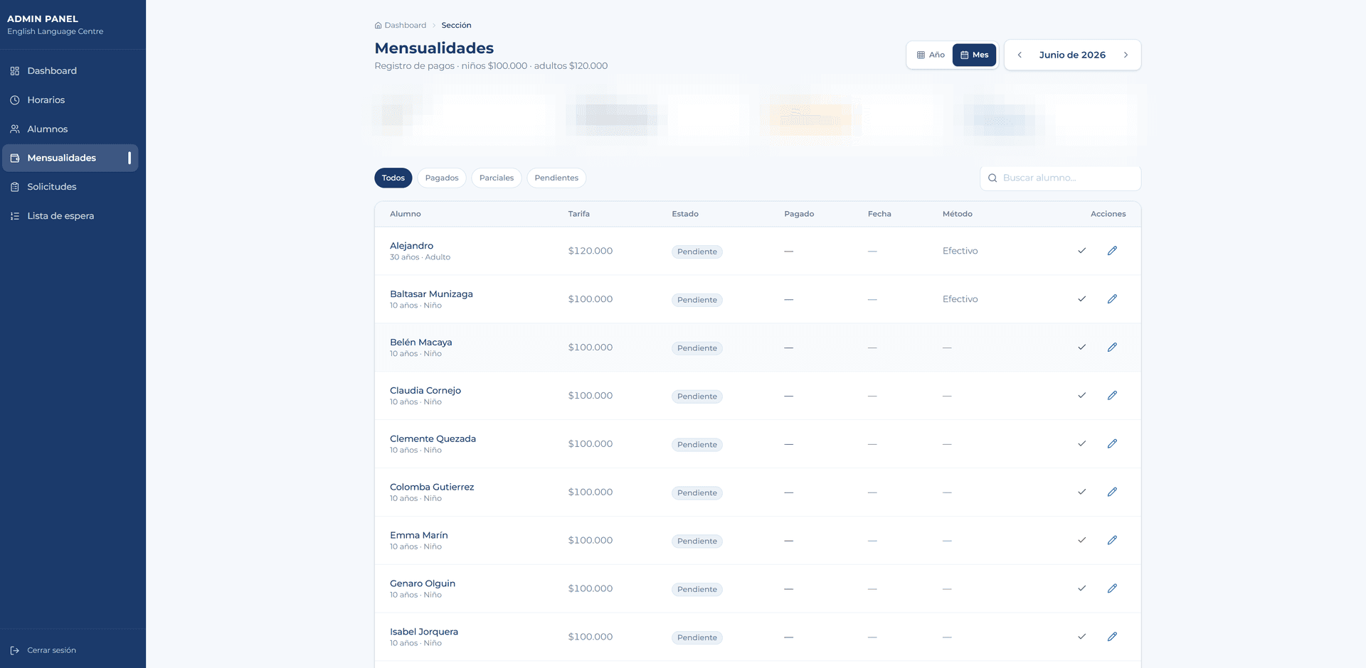The width and height of the screenshot is (1366, 668).
Task: Click Baltasar Munizaga's Pendiente status badge
Action: [697, 300]
